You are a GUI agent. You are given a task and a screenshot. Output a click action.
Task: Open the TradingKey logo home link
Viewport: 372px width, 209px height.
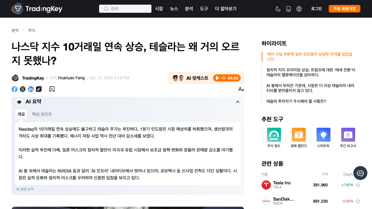[x=37, y=9]
